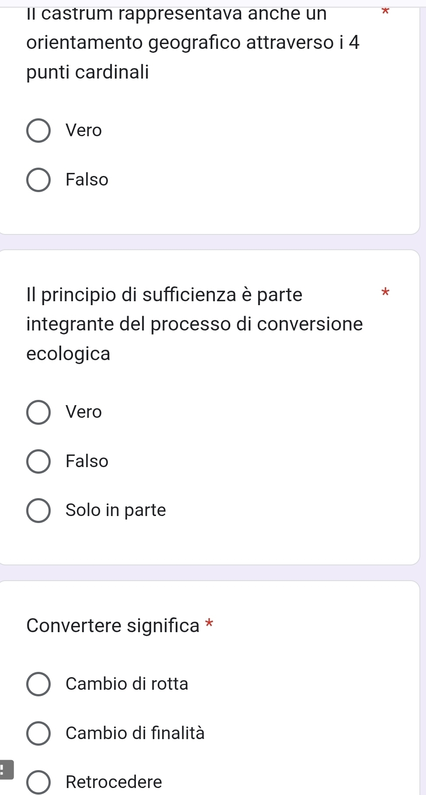Tap 'Vero' label text under castrum question
Image resolution: width=426 pixels, height=795 pixels.
click(83, 131)
